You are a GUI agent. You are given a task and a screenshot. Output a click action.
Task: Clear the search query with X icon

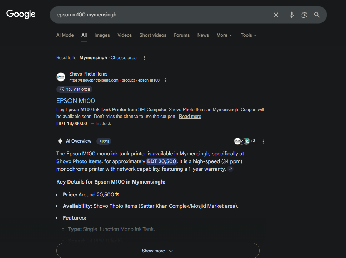(x=276, y=15)
